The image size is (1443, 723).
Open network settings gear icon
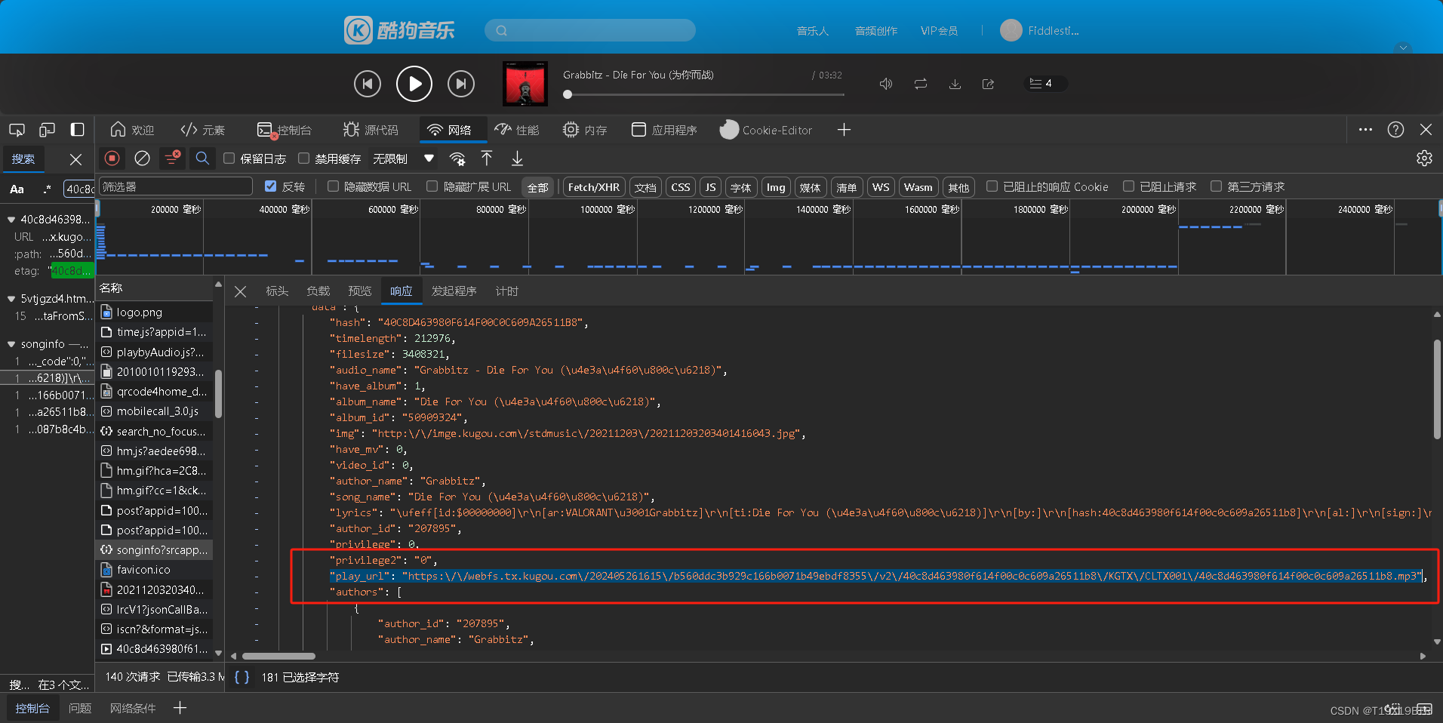[x=1424, y=158]
